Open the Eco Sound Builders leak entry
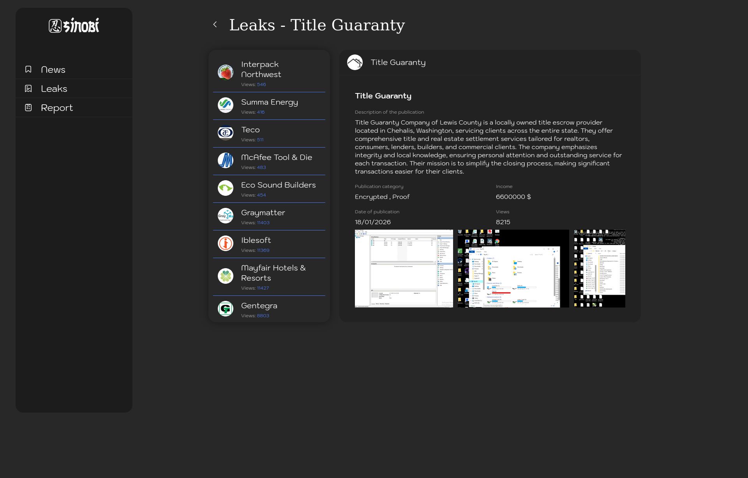748x478 pixels. coord(278,185)
